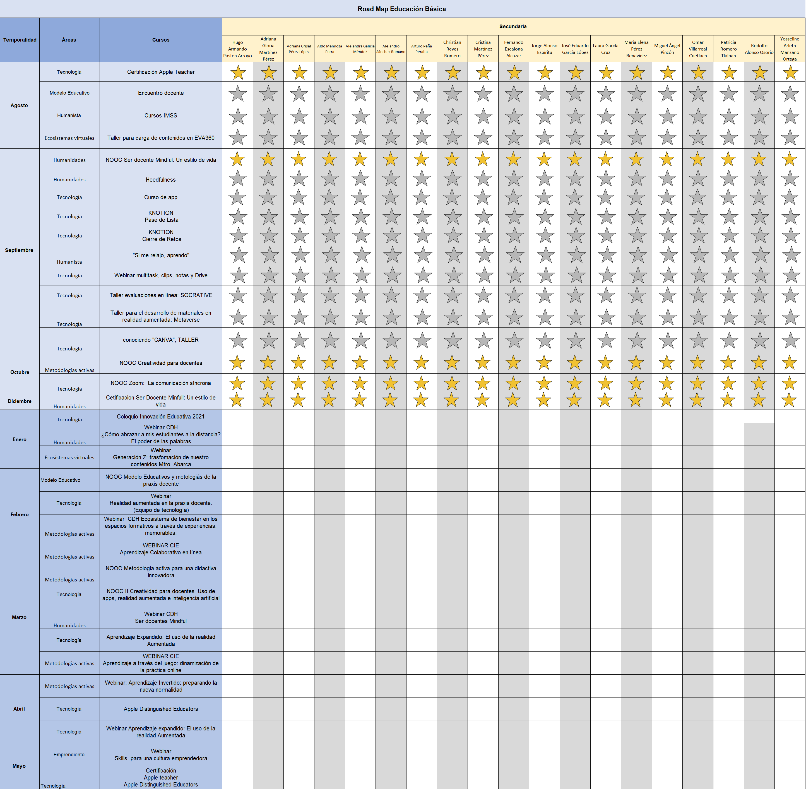Click Adriana Grisel's gold star for Certificación Apple Teacher
806x789 pixels.
click(299, 73)
